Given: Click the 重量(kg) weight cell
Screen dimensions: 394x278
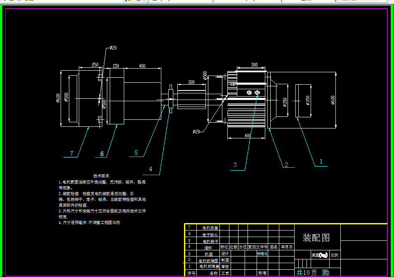Looking at the screenshot, I should pos(320,255).
